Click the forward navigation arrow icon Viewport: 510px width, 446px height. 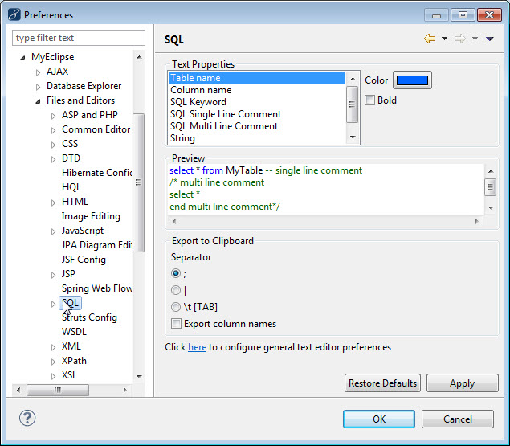coord(460,39)
